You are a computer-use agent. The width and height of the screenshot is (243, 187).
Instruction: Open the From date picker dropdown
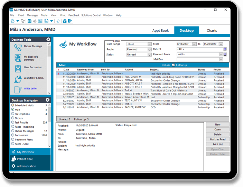coord(194,44)
